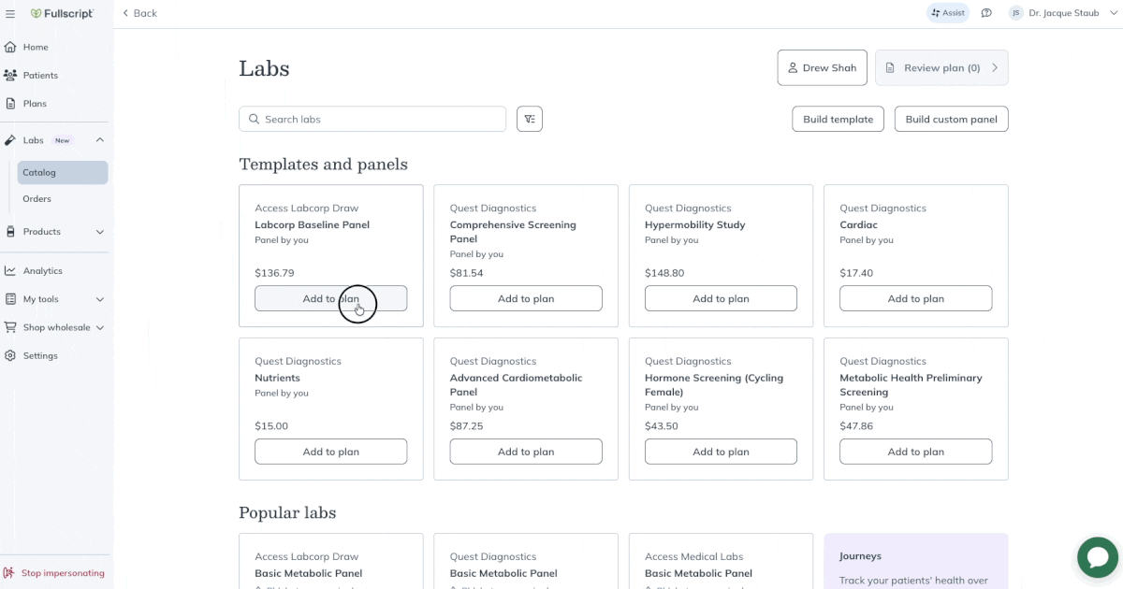This screenshot has height=589, width=1123.
Task: Open the chat bubble widget
Action: [x=1097, y=558]
